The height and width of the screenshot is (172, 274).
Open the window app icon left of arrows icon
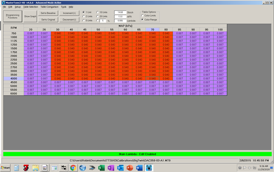[54, 168]
